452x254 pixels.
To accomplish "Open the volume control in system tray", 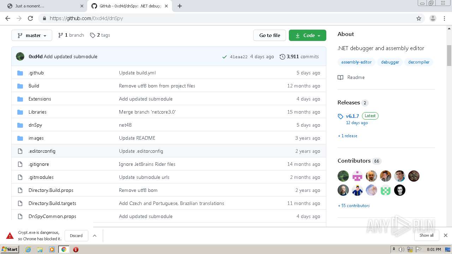I will pyautogui.click(x=402, y=249).
